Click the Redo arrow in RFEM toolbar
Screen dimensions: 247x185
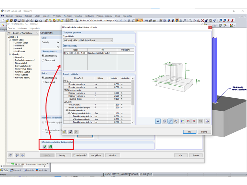coord(41,20)
